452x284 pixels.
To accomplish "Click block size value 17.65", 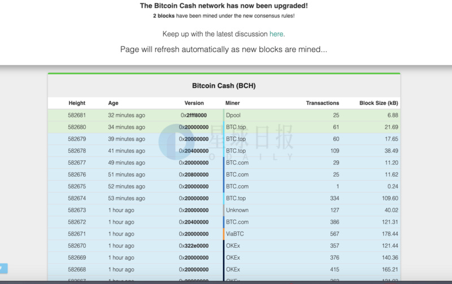I will (392, 139).
